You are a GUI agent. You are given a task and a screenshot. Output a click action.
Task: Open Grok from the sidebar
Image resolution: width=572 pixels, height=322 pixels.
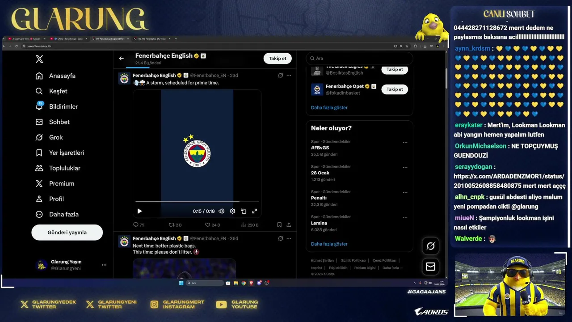coord(49,137)
